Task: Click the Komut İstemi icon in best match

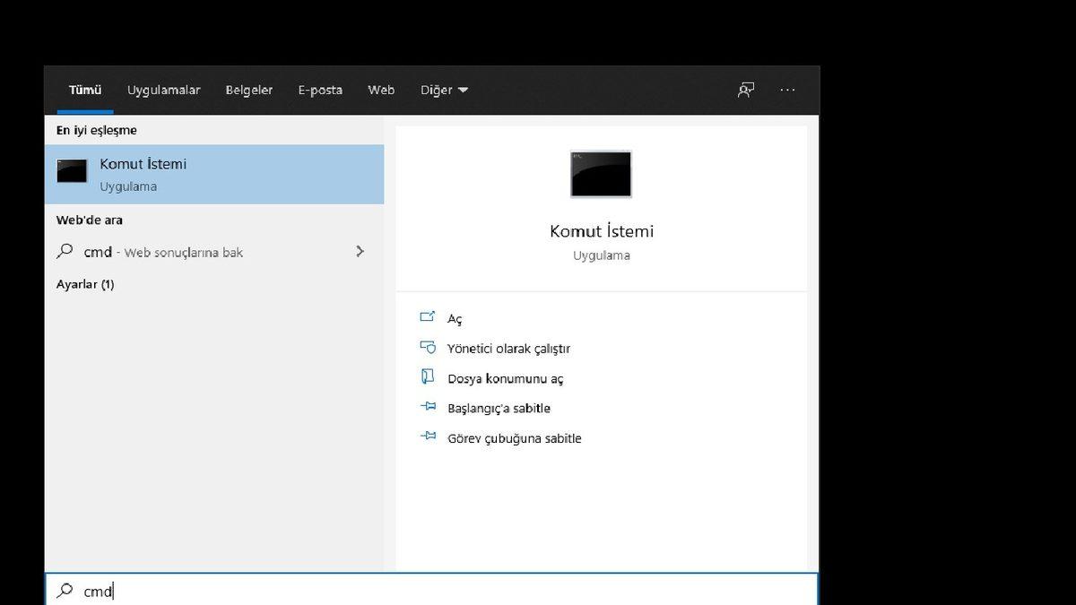Action: pyautogui.click(x=72, y=171)
